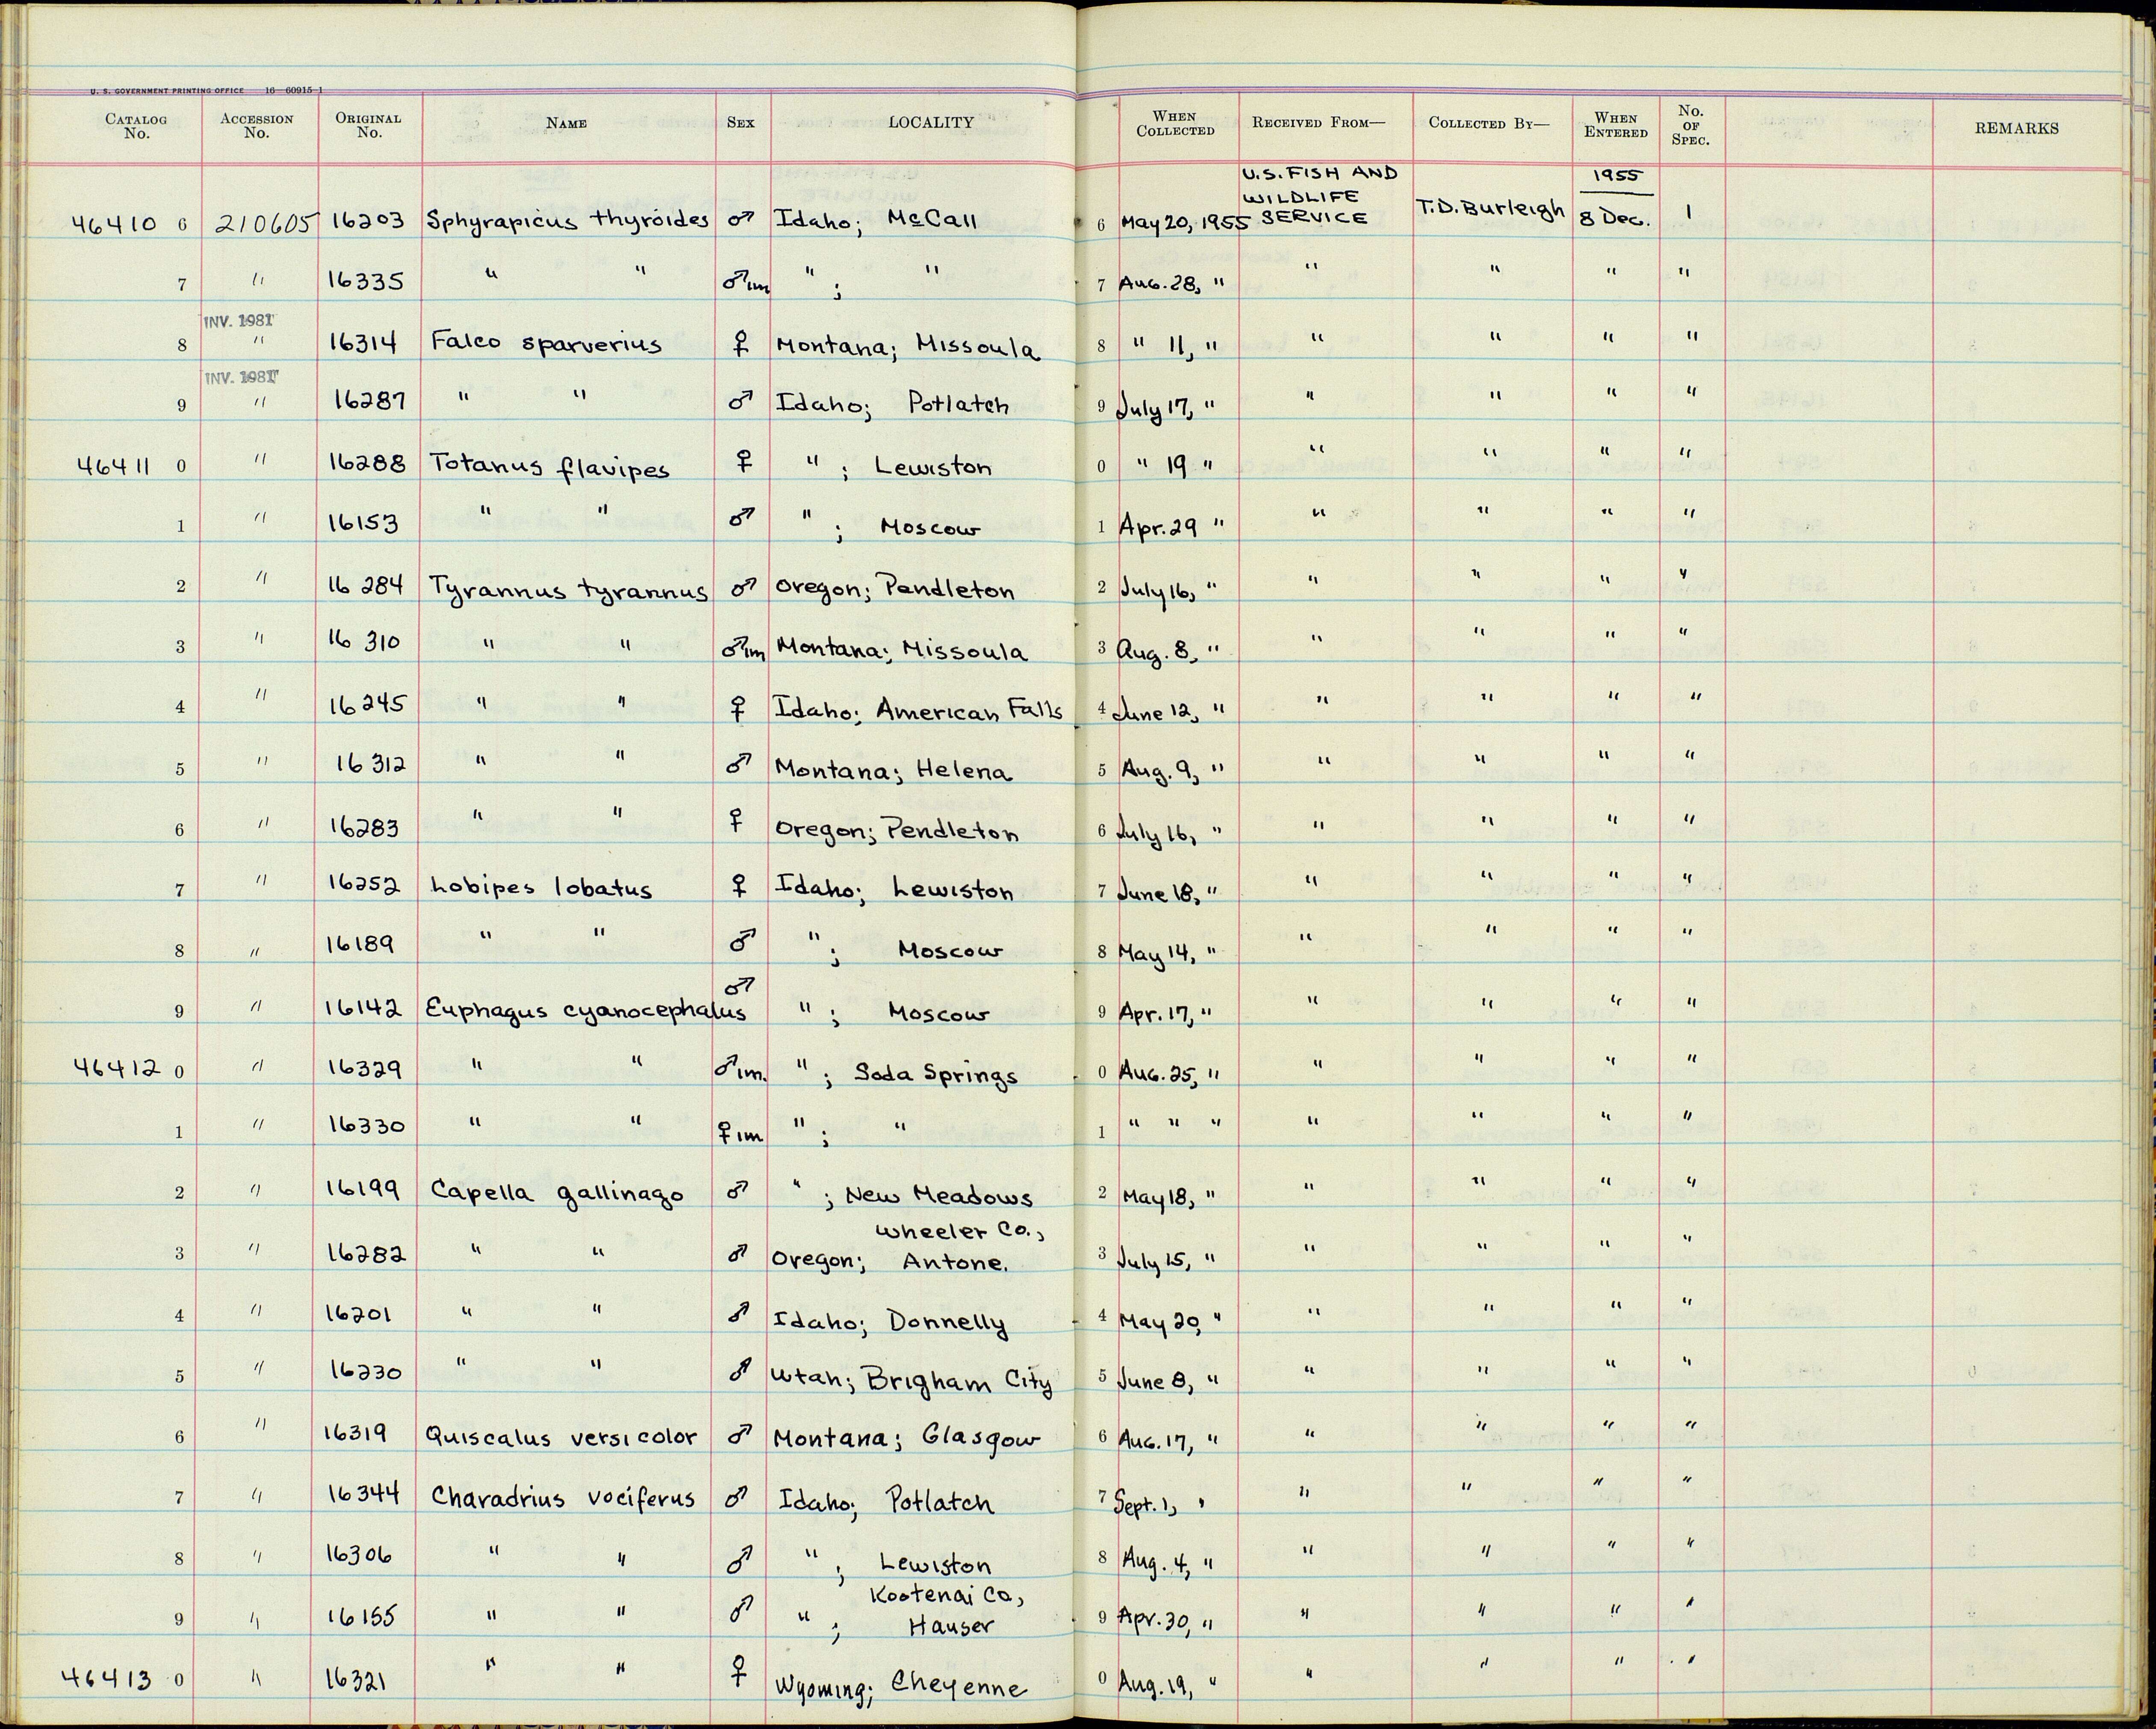
Task: Click the NO. OF SPEC. column header
Action: pos(1690,124)
